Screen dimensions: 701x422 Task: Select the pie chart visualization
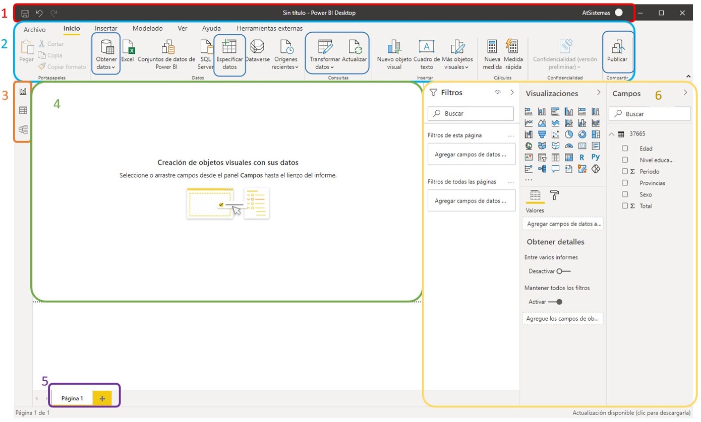pos(569,134)
